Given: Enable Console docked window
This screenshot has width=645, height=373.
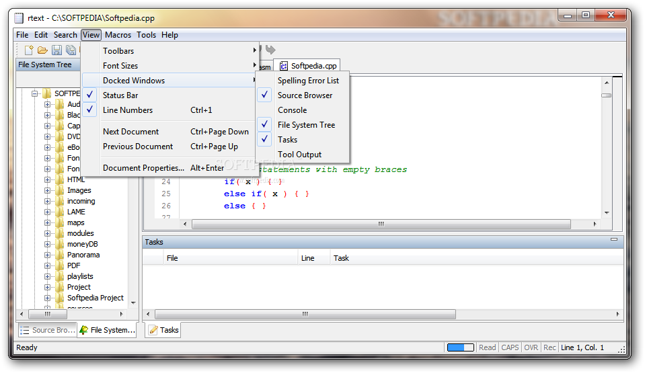Looking at the screenshot, I should point(303,110).
